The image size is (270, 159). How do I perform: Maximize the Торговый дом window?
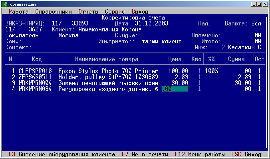[259, 4]
